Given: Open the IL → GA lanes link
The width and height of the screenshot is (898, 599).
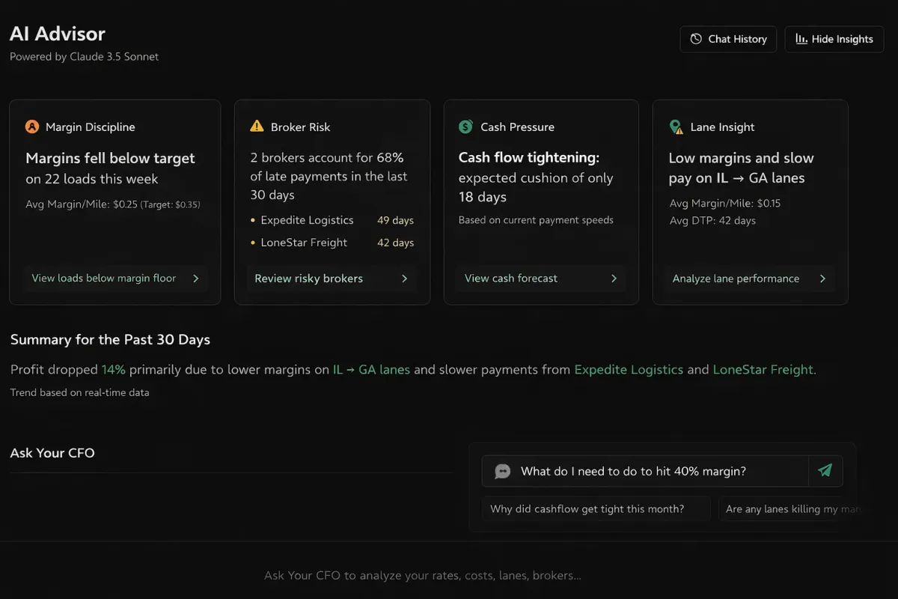Looking at the screenshot, I should [x=371, y=369].
